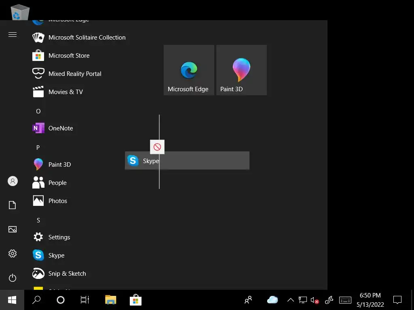
Task: Open Pictures from Start sidebar
Action: pyautogui.click(x=13, y=229)
